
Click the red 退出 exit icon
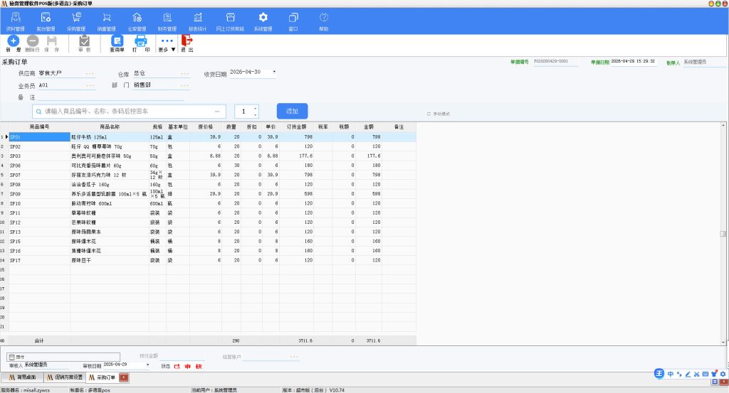[x=187, y=44]
